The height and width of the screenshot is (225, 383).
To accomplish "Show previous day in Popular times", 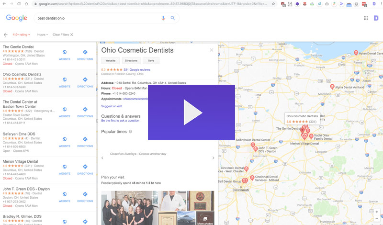I will pyautogui.click(x=102, y=158).
